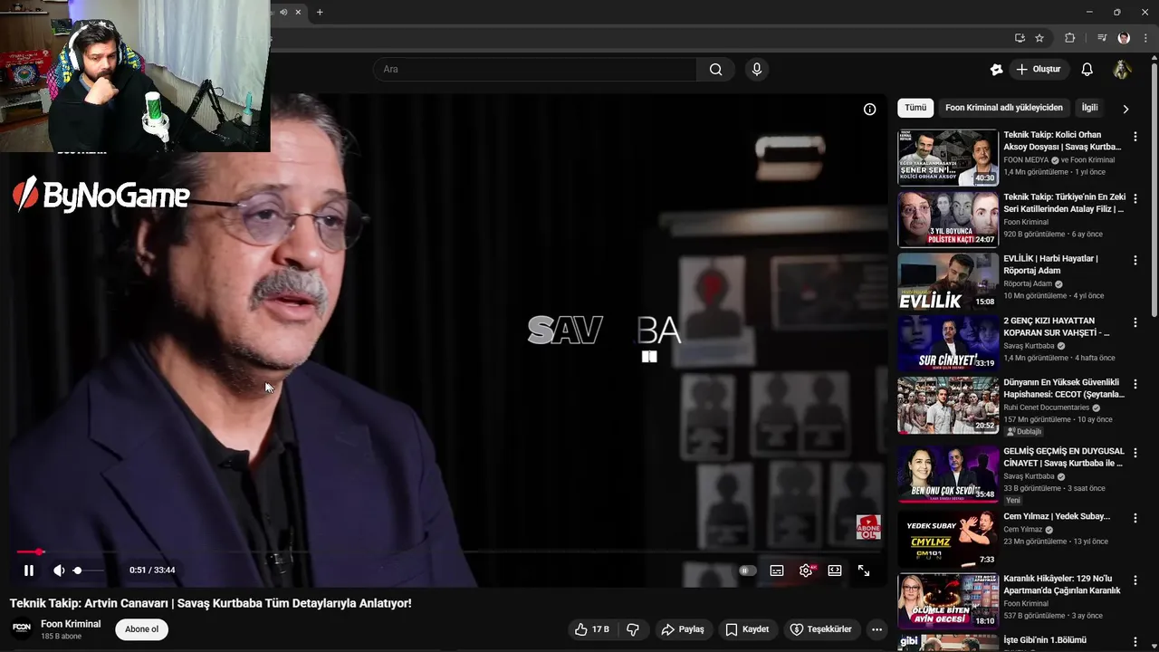Select the Tümü filter chip
Viewport: 1159px width, 652px height.
tap(915, 108)
